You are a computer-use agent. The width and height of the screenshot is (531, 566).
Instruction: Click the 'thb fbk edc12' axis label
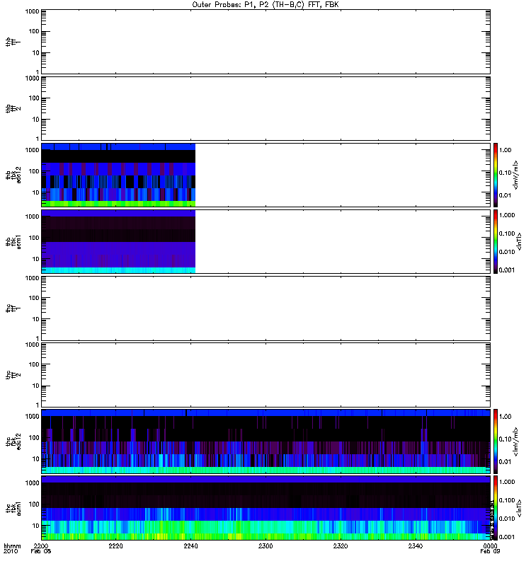[x=13, y=175]
